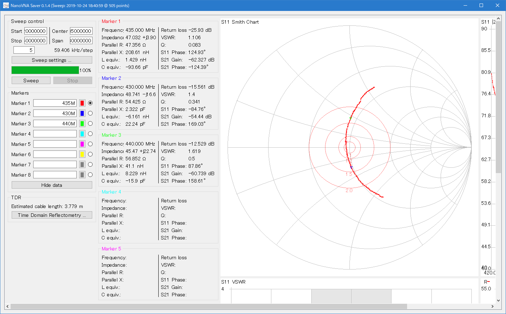Viewport: 506px width, 314px height.
Task: Click the horizontal scrollbar left arrow
Action: [x=8, y=307]
